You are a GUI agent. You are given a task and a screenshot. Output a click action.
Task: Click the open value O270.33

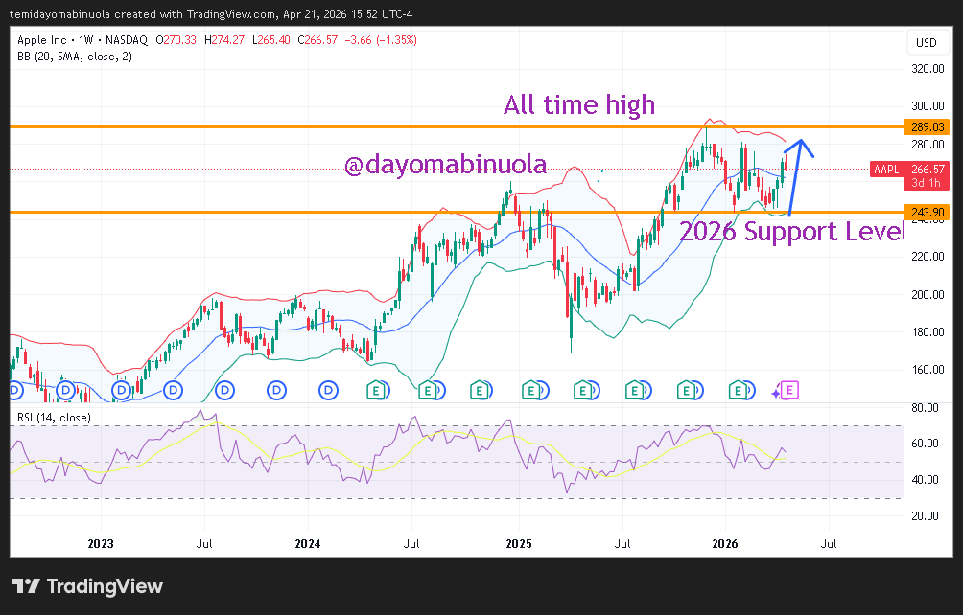tap(176, 40)
